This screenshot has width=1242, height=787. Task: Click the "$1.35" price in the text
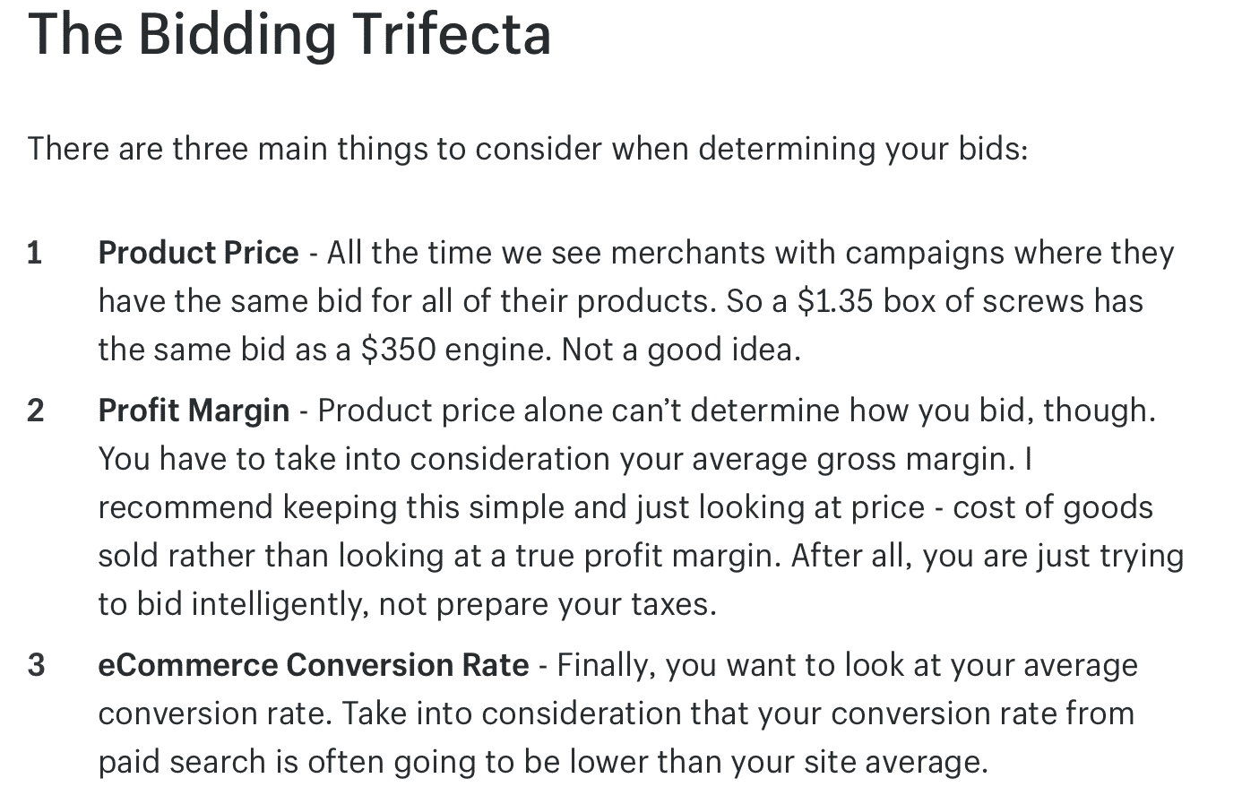834,301
